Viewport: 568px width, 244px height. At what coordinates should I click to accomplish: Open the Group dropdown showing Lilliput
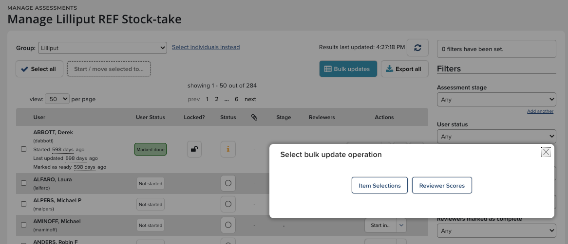102,48
